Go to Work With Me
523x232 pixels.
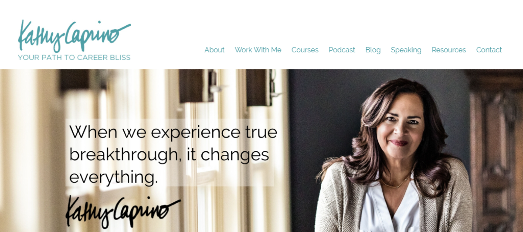pos(258,50)
